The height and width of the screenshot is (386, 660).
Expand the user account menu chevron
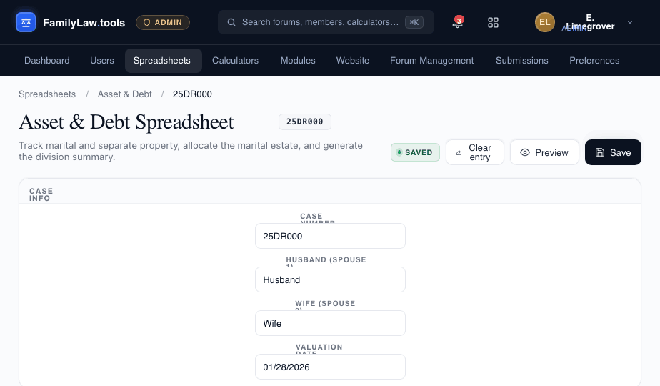[630, 22]
